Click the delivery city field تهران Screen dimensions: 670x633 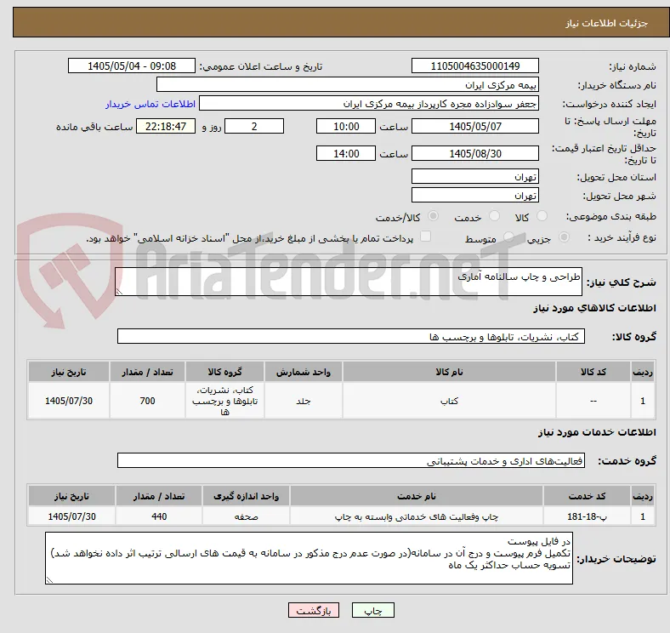click(x=475, y=195)
